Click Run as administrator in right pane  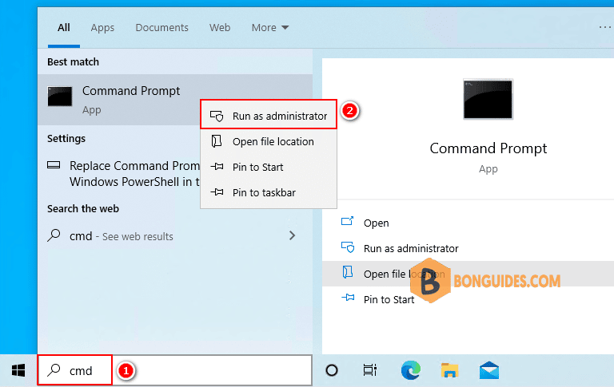tap(411, 248)
